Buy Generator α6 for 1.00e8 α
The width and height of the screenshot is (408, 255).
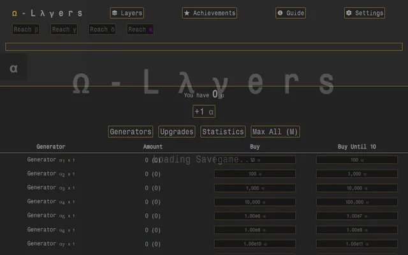255,230
